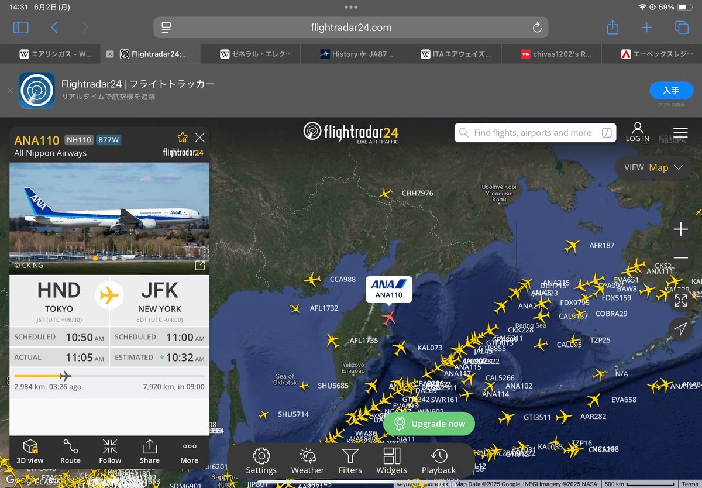The height and width of the screenshot is (488, 702).
Task: Open the Widgets panel
Action: coord(392,461)
